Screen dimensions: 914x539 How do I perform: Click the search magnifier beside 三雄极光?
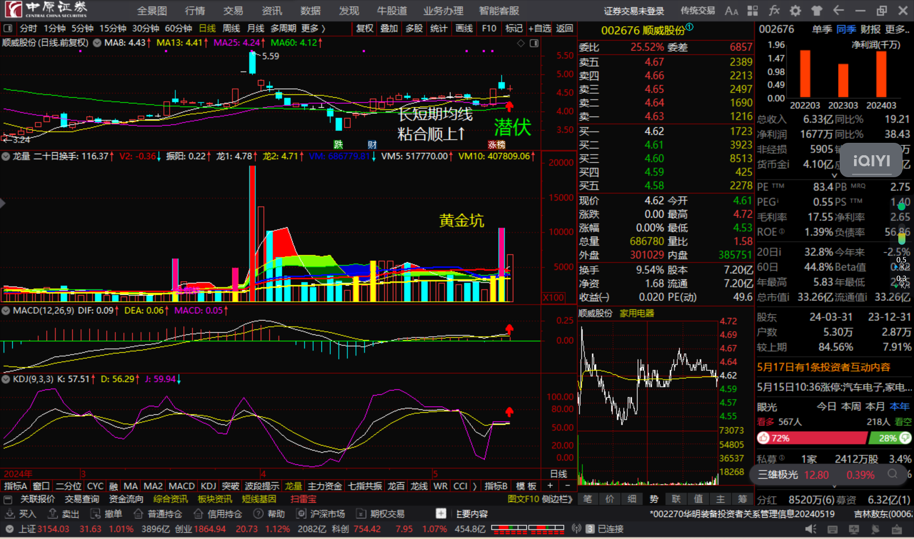click(892, 474)
